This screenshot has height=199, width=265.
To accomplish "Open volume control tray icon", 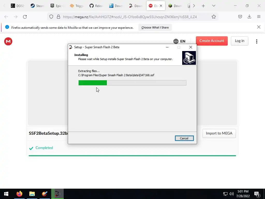I will click(232, 194).
